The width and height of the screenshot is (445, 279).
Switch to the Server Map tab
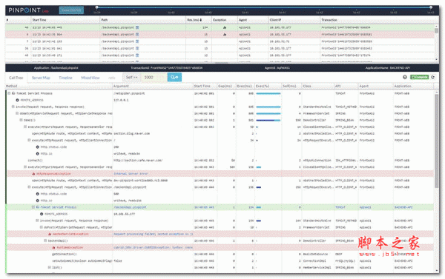pos(41,78)
